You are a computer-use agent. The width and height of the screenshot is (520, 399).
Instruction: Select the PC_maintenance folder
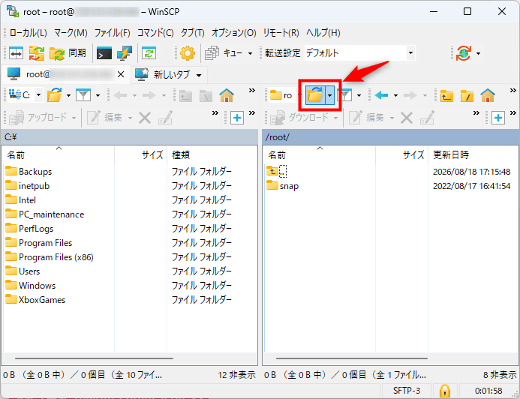pyautogui.click(x=45, y=214)
